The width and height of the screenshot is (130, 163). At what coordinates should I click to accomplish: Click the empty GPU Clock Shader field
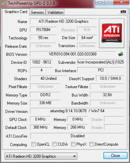point(114,119)
